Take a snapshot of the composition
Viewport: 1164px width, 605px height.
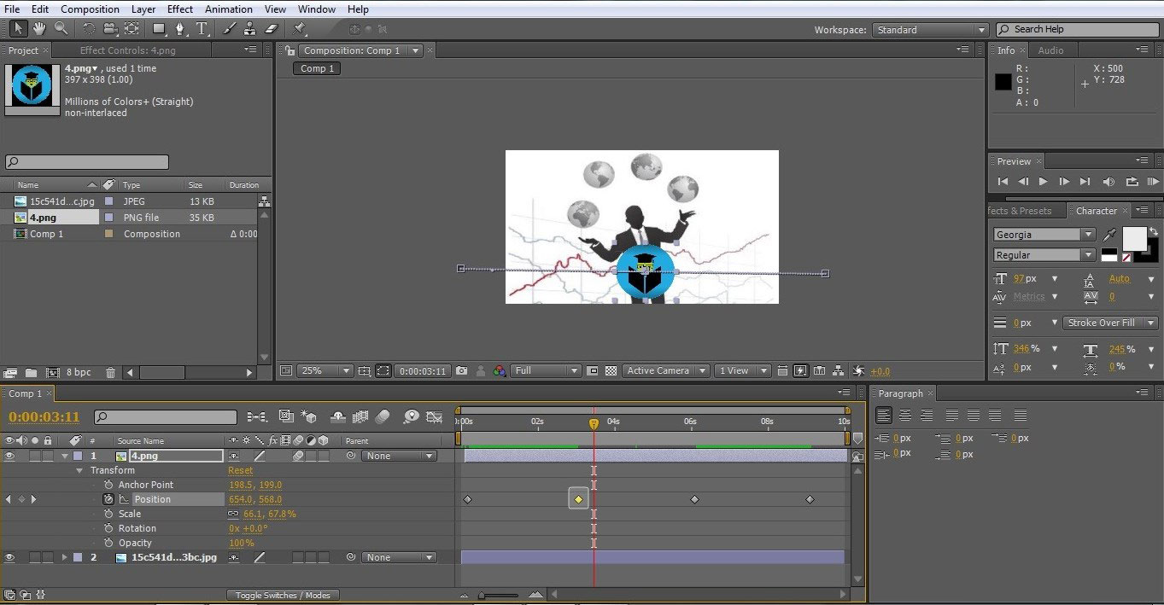[461, 371]
